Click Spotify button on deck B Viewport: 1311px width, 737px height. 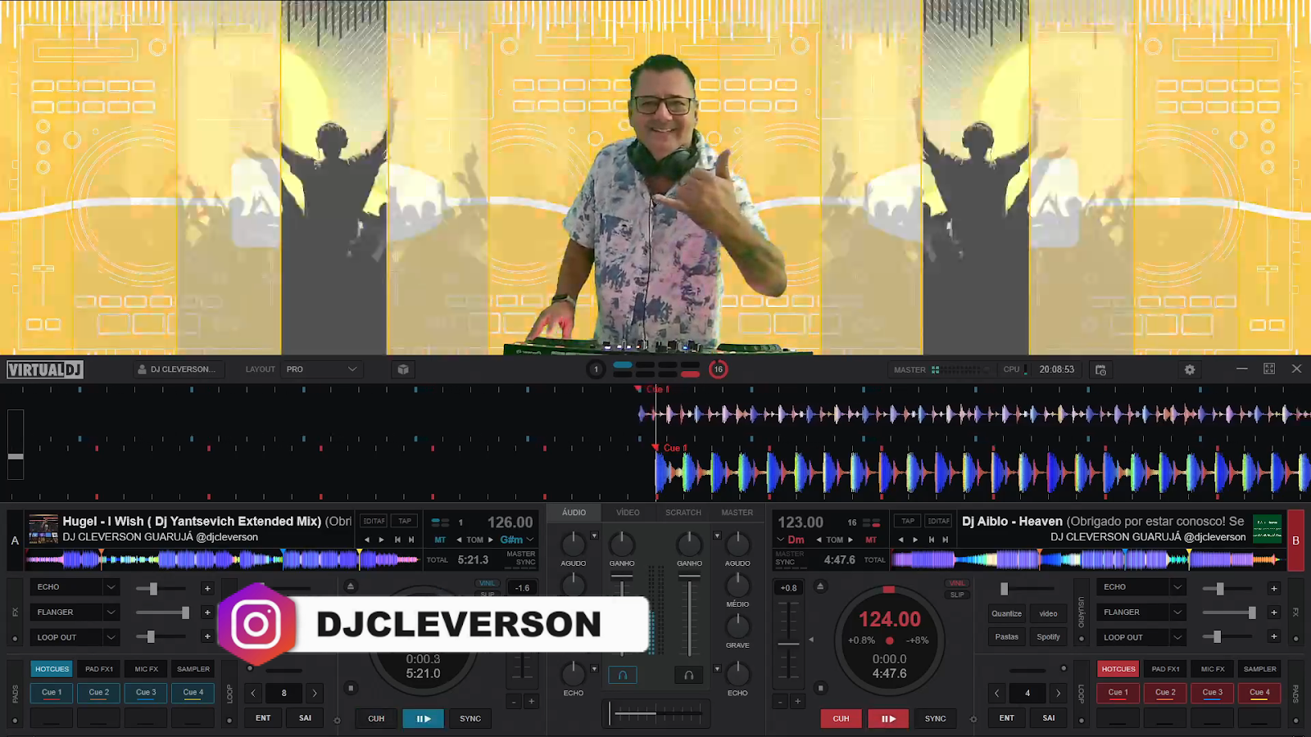coord(1048,636)
